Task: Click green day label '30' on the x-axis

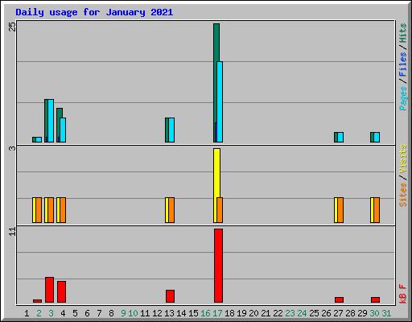Action: (x=374, y=313)
